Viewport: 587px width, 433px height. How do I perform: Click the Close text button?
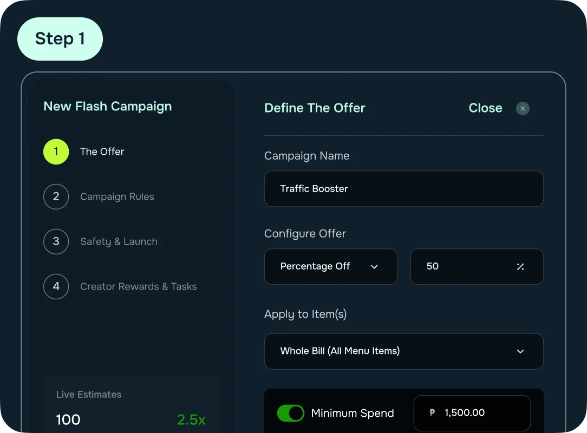click(x=485, y=108)
